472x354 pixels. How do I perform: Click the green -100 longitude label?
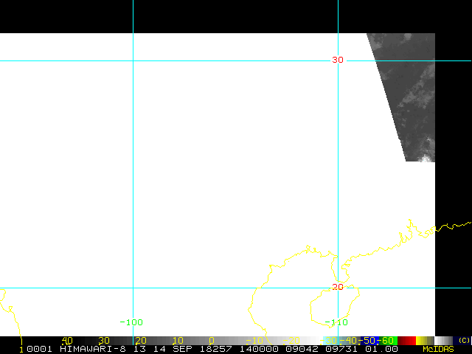tap(131, 322)
